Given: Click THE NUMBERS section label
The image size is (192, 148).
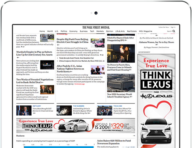Looking at the screenshot, I should pos(79,106).
